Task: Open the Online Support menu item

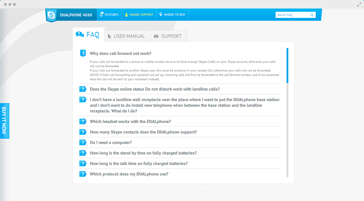Action: [139, 15]
